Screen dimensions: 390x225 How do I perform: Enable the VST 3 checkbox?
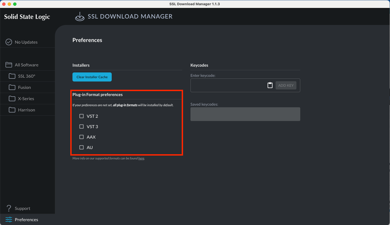pos(82,126)
